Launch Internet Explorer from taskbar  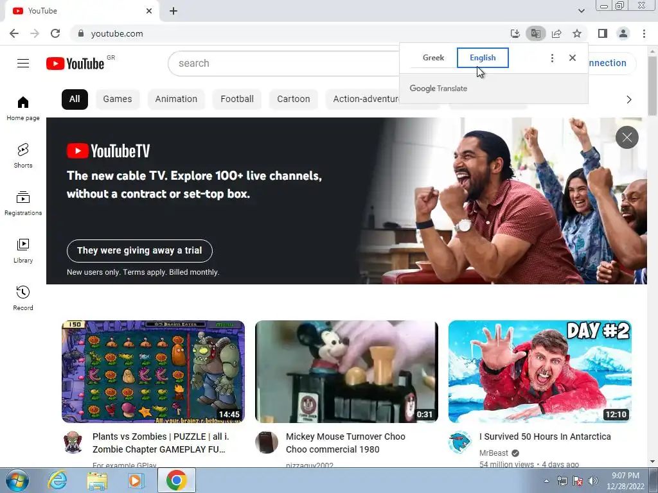coord(57,480)
